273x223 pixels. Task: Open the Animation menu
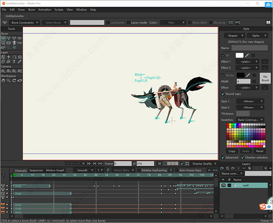coord(45,10)
